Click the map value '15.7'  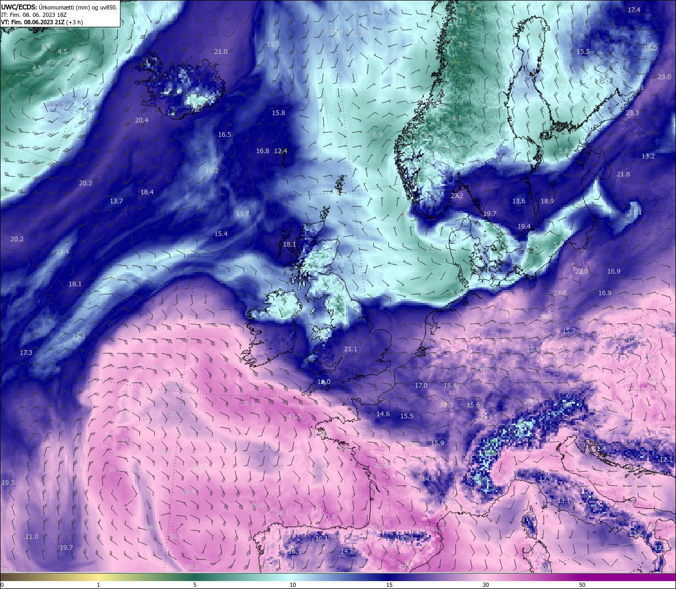[x=569, y=331]
